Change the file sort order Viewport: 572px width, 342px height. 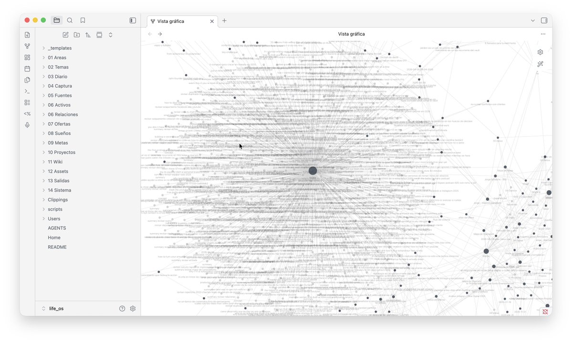[88, 35]
